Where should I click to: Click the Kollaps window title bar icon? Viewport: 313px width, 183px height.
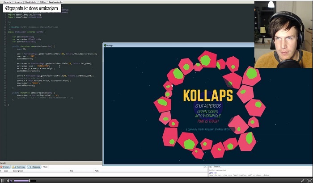(x=106, y=45)
